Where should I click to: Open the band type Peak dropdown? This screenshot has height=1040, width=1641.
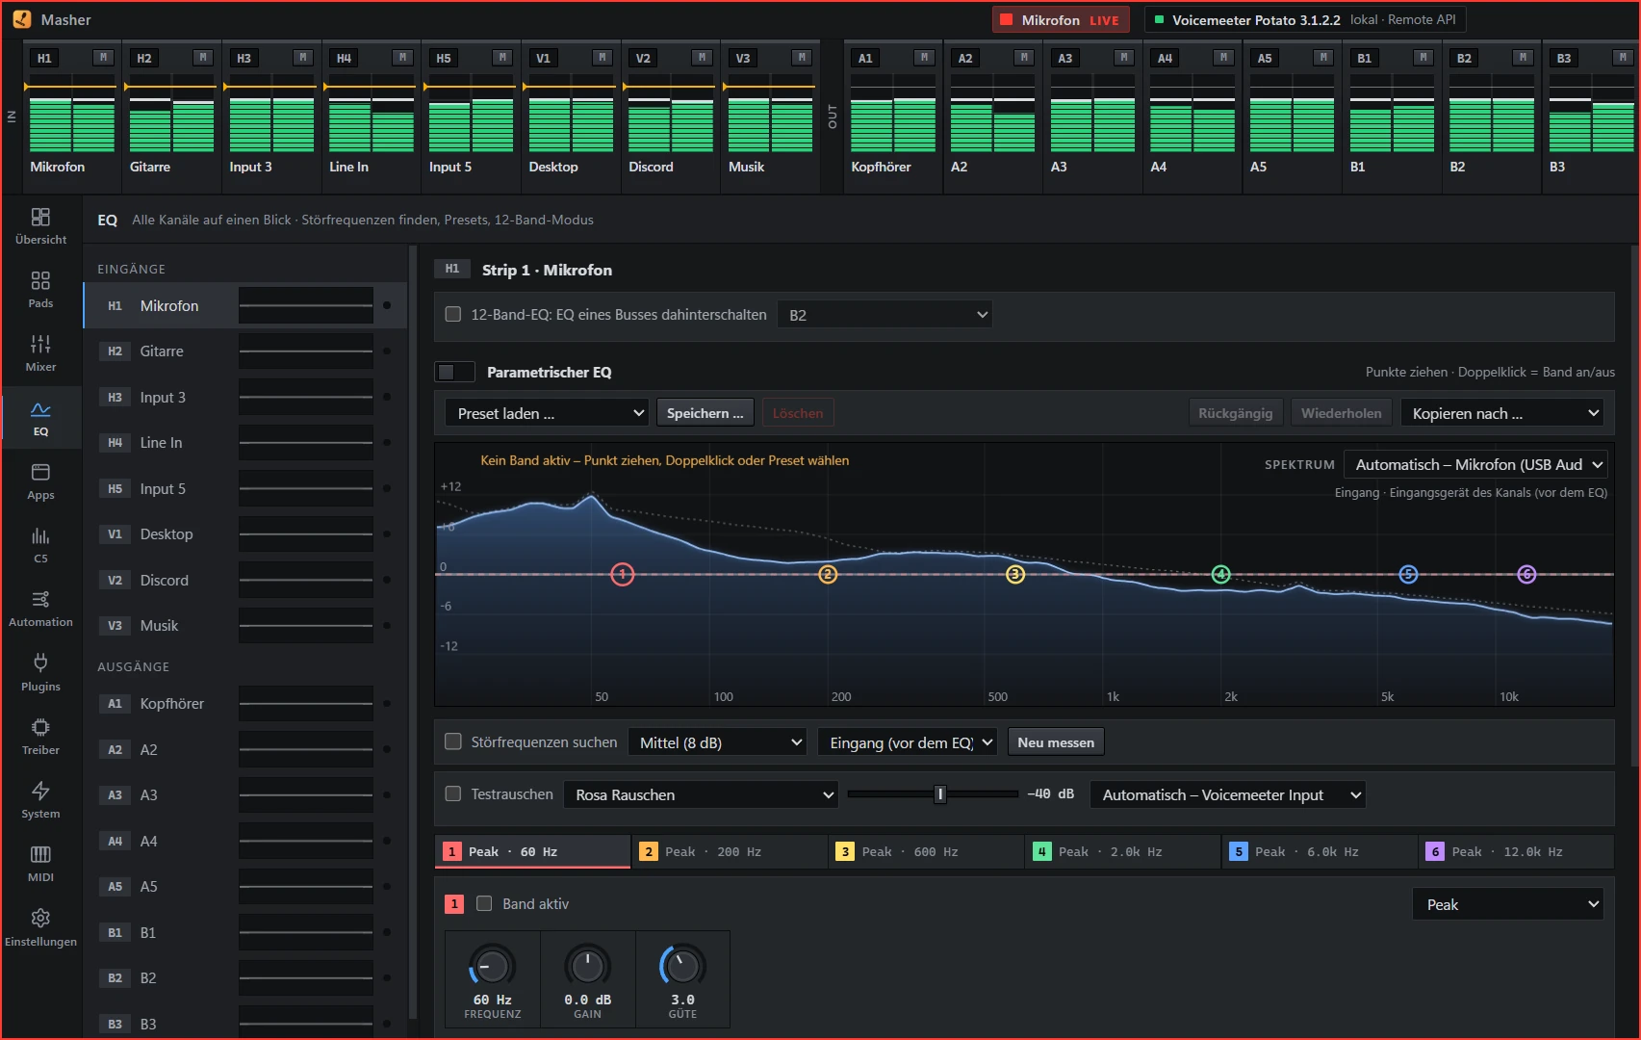point(1507,904)
